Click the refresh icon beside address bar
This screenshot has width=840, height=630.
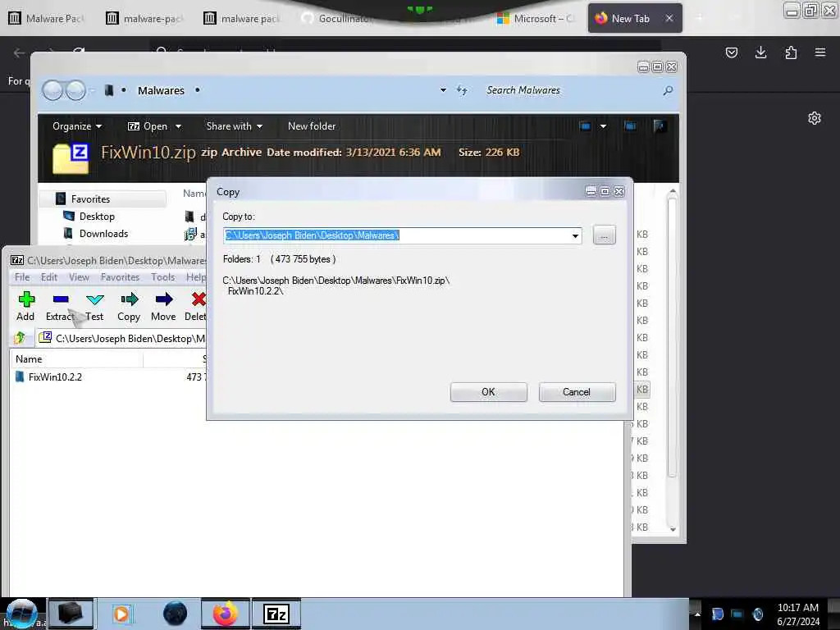tap(462, 90)
